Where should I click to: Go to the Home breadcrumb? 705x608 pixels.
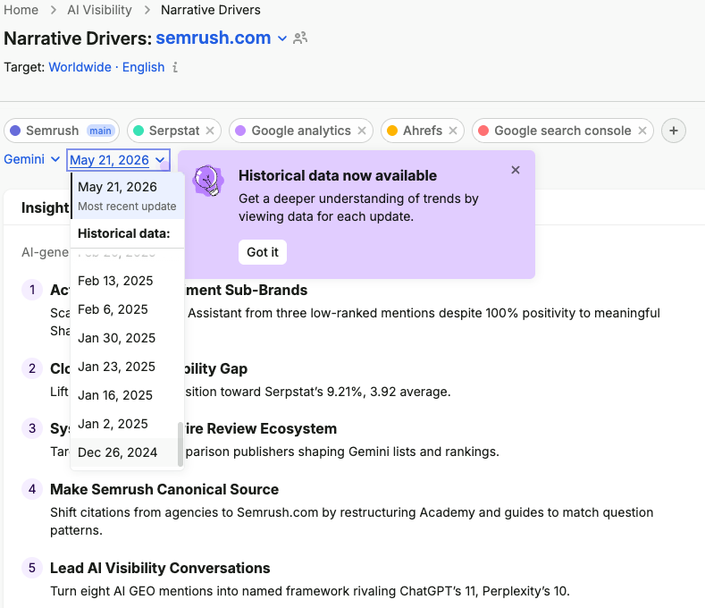tap(21, 10)
